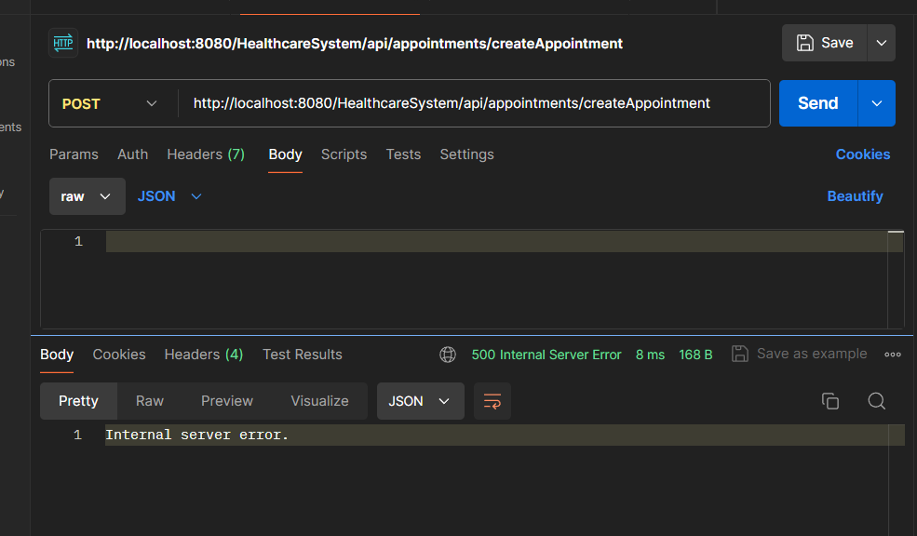Change the request JSON language dropdown
917x536 pixels.
pos(169,196)
